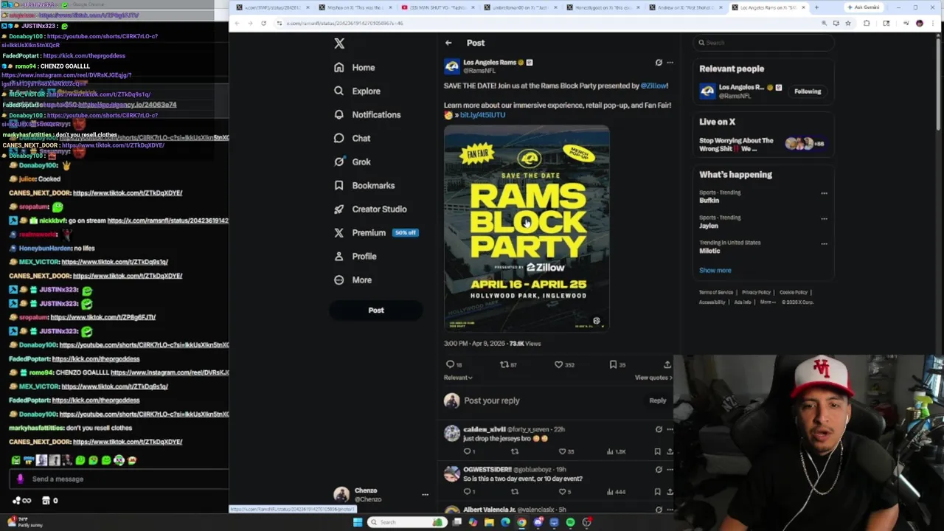944x531 pixels.
Task: Click the Windows taskbar Search box
Action: (x=407, y=522)
